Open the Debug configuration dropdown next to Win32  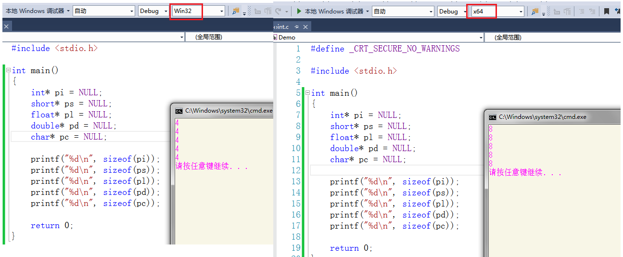tap(154, 11)
